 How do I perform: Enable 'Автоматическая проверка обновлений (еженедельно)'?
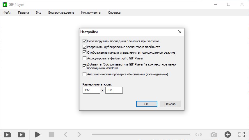point(84,74)
